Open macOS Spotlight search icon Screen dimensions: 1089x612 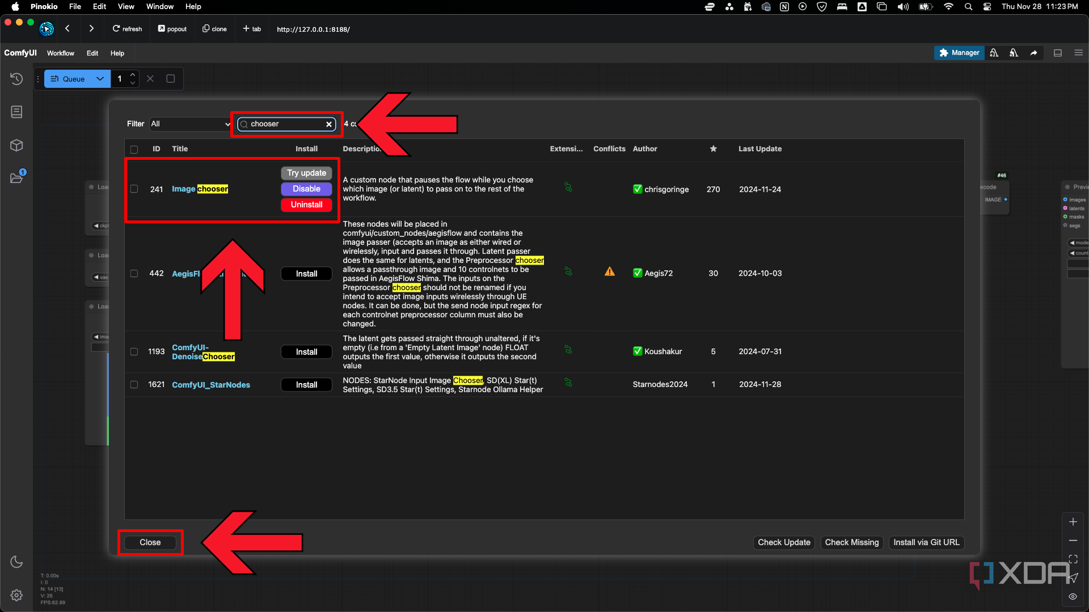pyautogui.click(x=969, y=7)
